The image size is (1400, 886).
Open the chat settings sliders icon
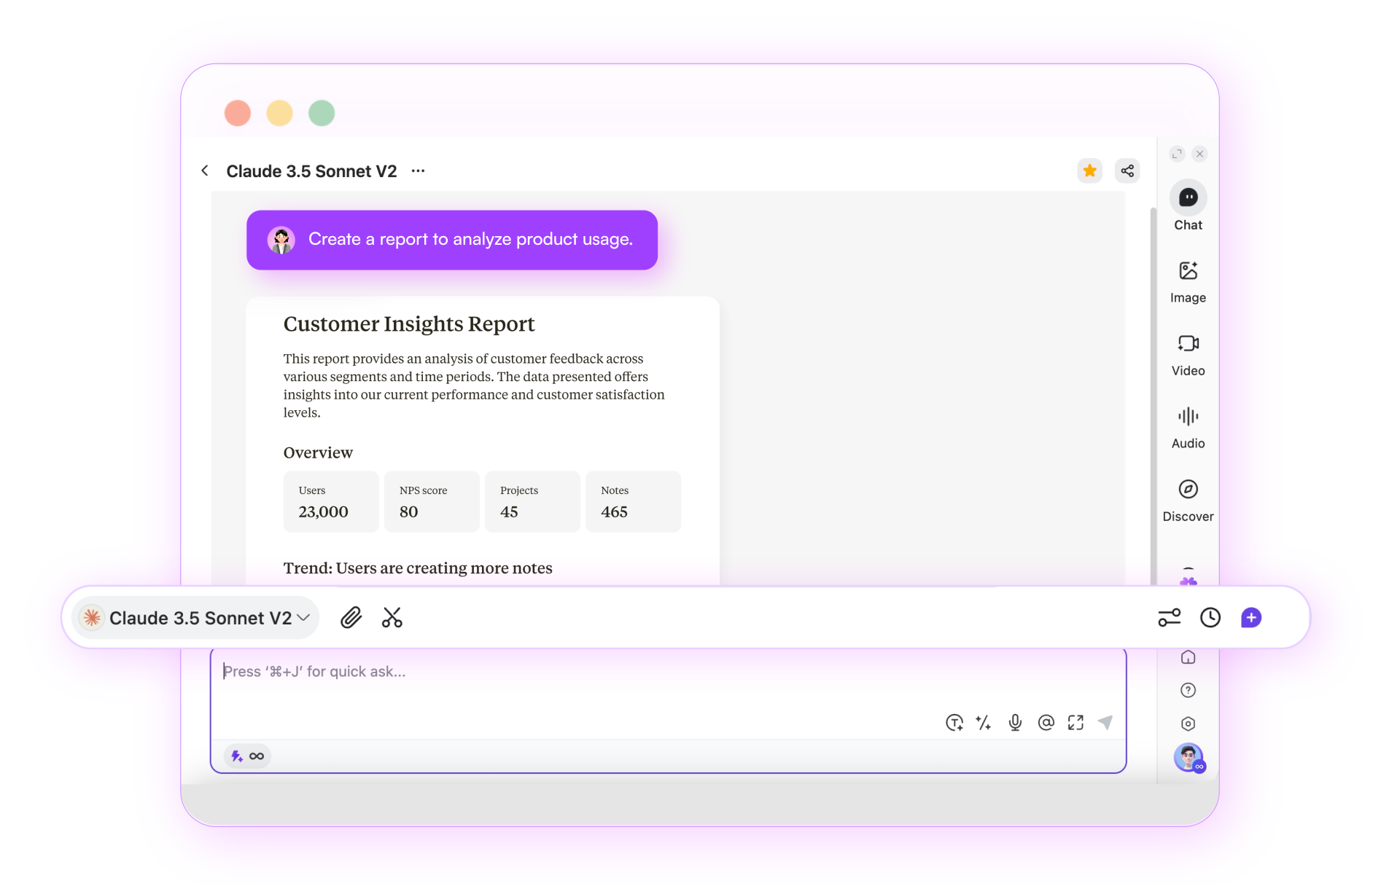(x=1170, y=618)
